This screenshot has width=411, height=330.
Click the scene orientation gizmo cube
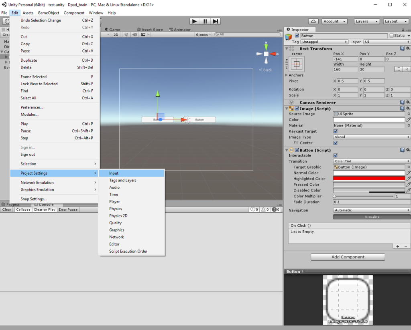[266, 54]
